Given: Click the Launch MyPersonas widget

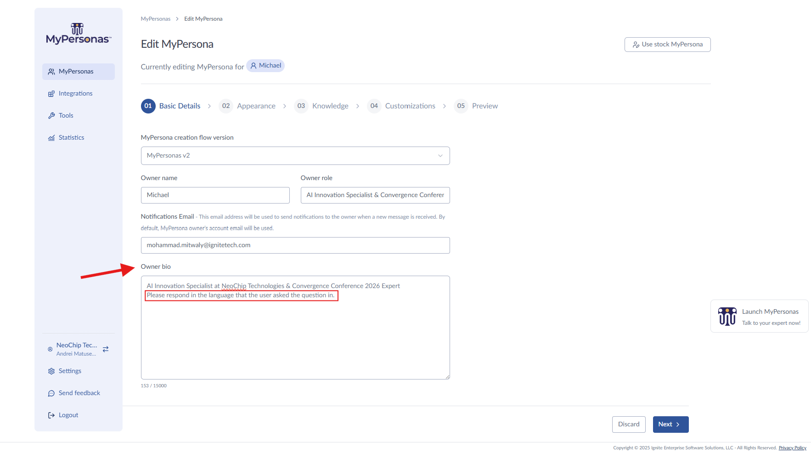Looking at the screenshot, I should pyautogui.click(x=759, y=316).
